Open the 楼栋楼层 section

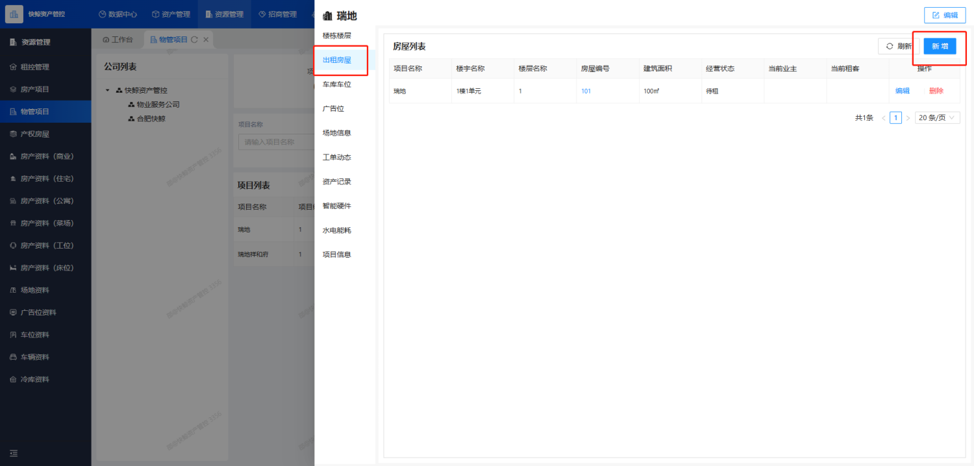(x=337, y=35)
